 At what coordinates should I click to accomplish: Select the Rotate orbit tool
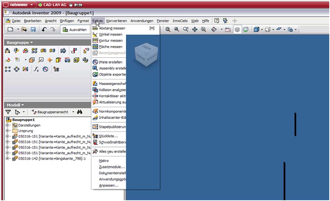[x=214, y=29]
